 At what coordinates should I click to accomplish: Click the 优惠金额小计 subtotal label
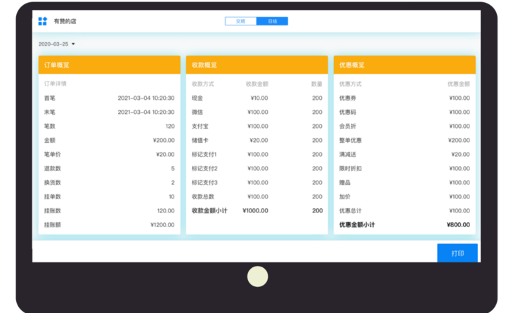point(357,224)
